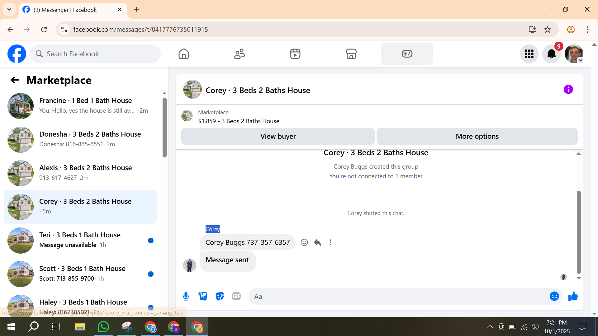Open the conversation information icon

[568, 90]
